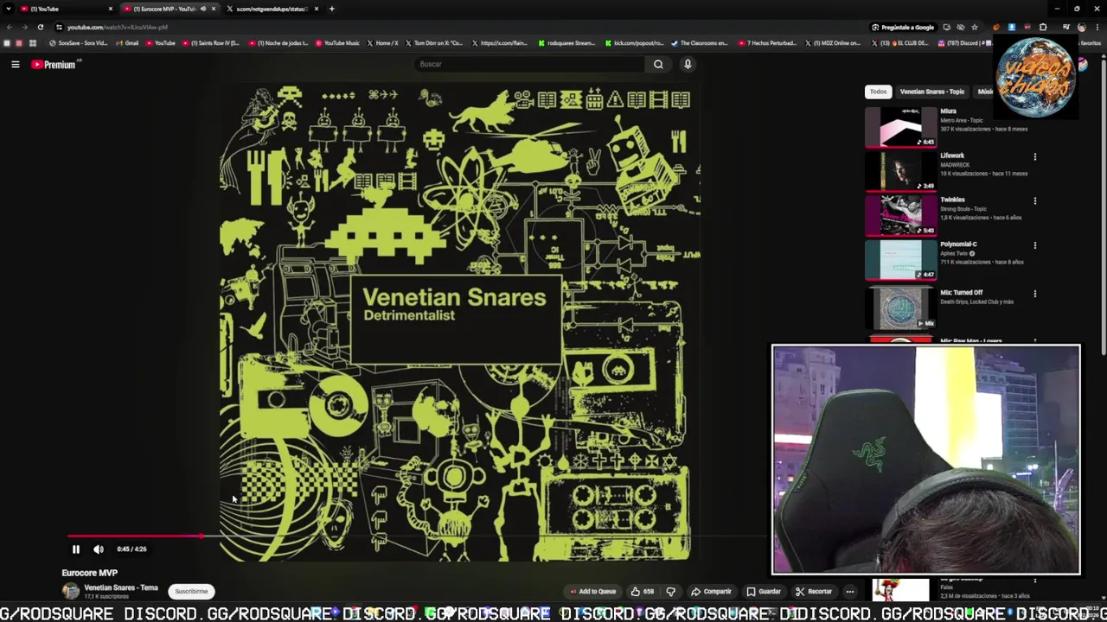Image resolution: width=1107 pixels, height=622 pixels.
Task: Like the video with the thumbs-up button
Action: 642,592
